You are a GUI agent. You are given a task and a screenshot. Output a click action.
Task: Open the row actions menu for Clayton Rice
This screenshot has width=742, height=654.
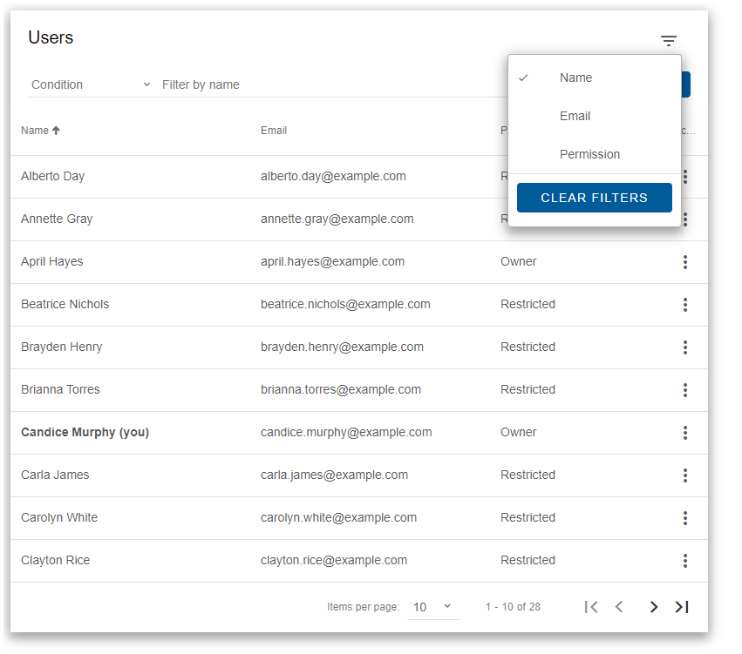pyautogui.click(x=685, y=561)
